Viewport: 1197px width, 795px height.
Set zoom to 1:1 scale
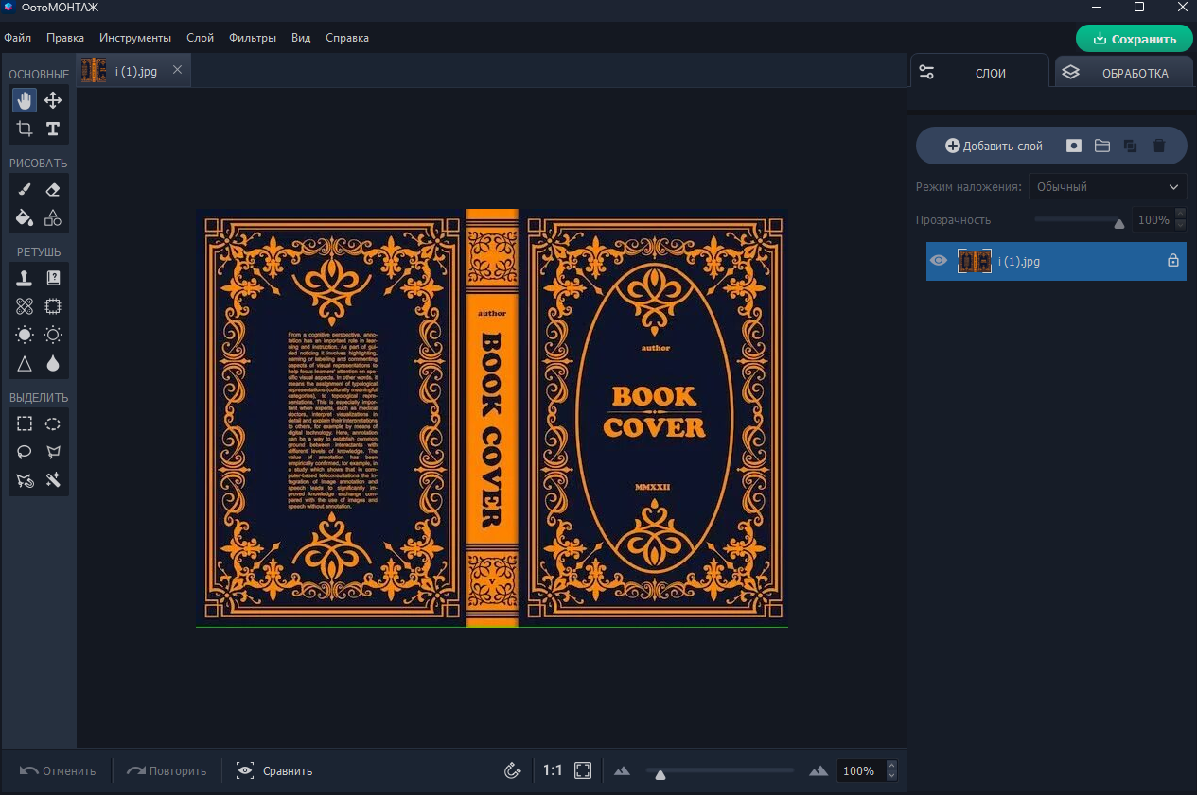tap(553, 770)
